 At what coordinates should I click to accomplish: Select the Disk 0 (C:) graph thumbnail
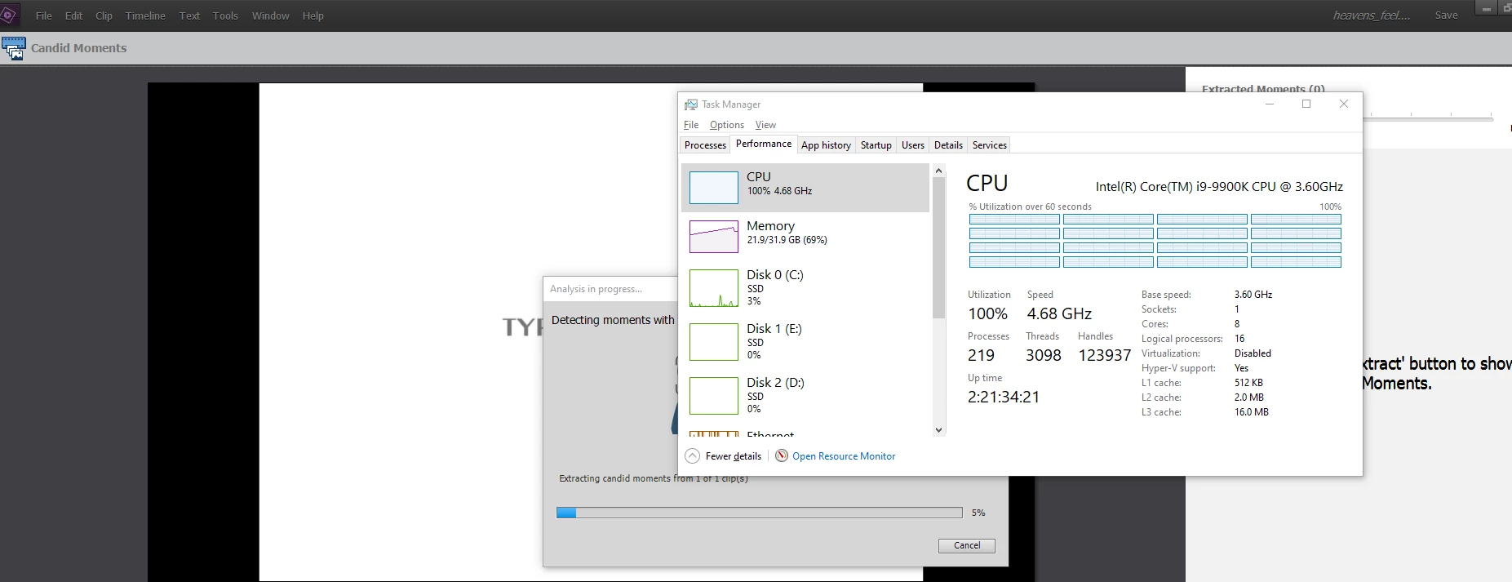[x=714, y=288]
